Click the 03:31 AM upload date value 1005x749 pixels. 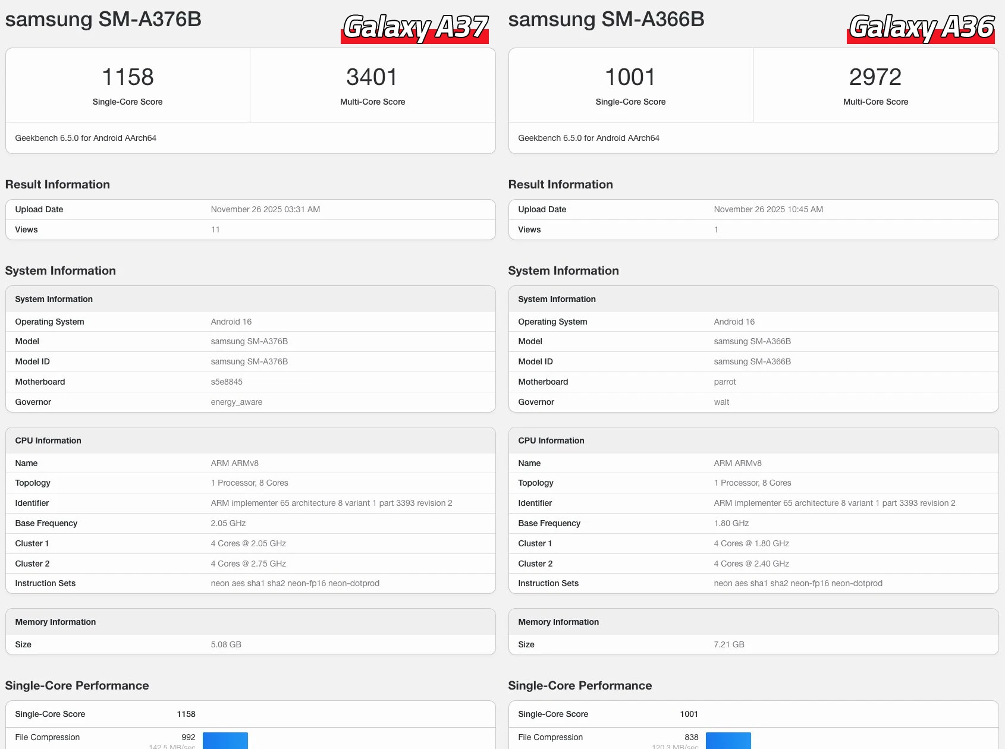pyautogui.click(x=265, y=209)
